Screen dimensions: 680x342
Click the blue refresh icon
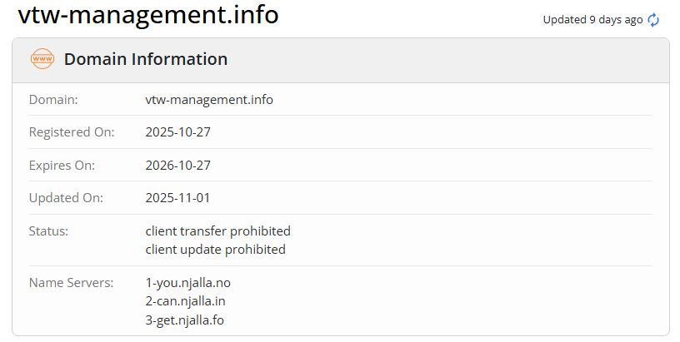pyautogui.click(x=653, y=20)
